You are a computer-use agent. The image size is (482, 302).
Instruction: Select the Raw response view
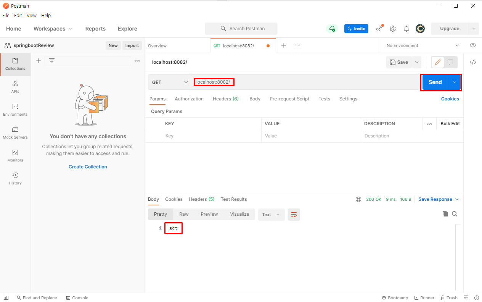(x=184, y=214)
